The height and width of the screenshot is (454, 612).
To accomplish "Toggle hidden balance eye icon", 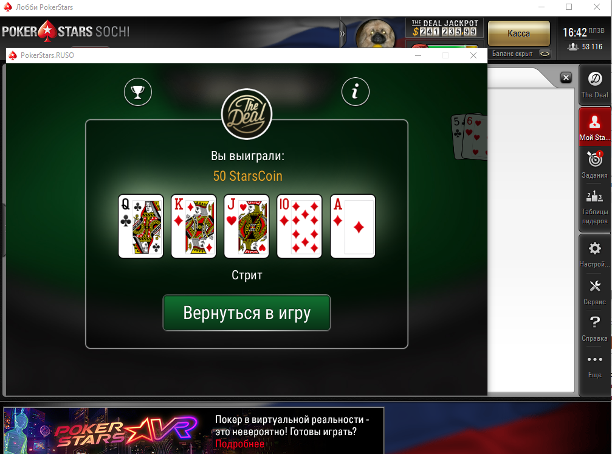I will [x=545, y=54].
